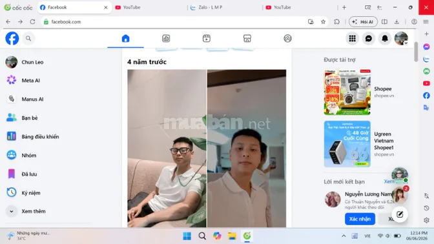
Task: Open the notifications bell
Action: (x=385, y=39)
